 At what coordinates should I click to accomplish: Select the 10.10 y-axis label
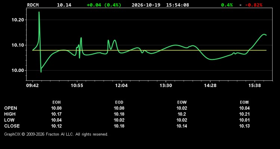click(18, 45)
